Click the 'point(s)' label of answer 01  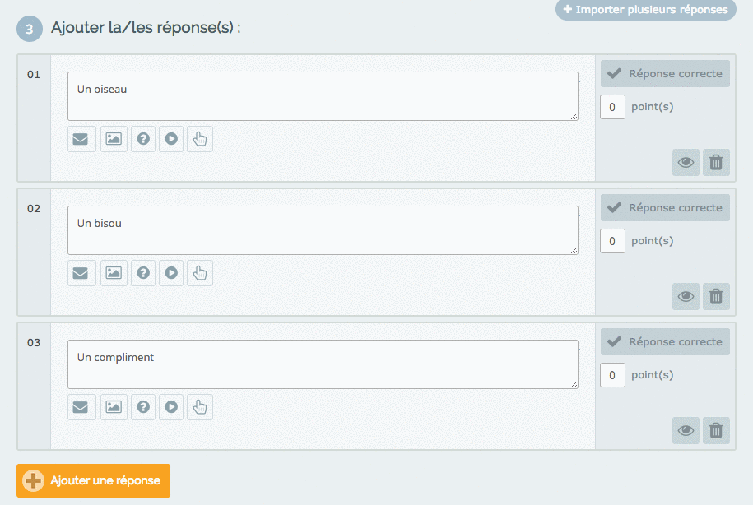652,107
